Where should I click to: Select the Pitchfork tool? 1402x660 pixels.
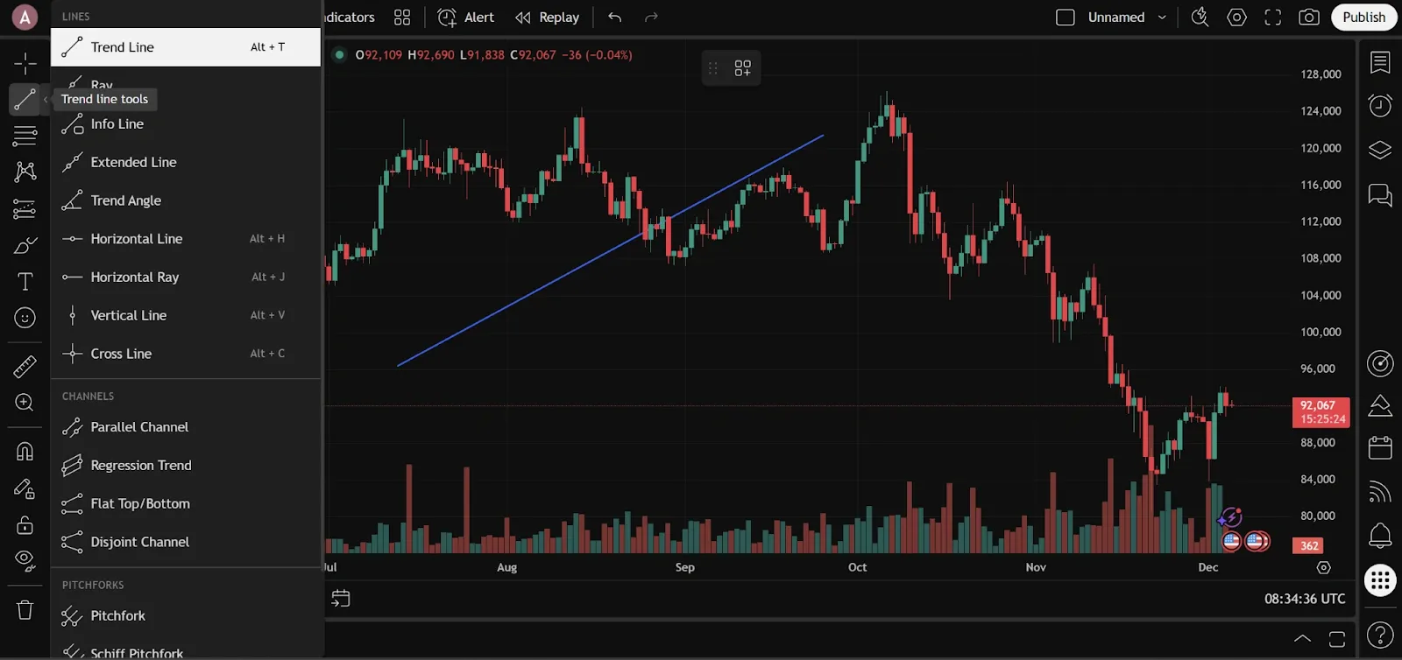tap(186, 616)
